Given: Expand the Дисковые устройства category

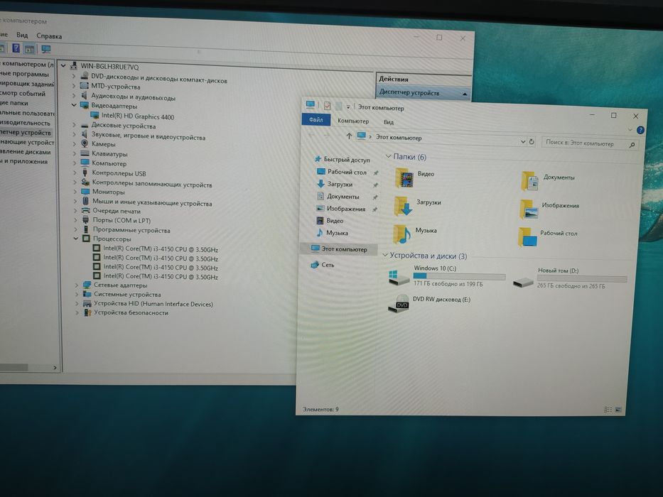Looking at the screenshot, I should (75, 125).
